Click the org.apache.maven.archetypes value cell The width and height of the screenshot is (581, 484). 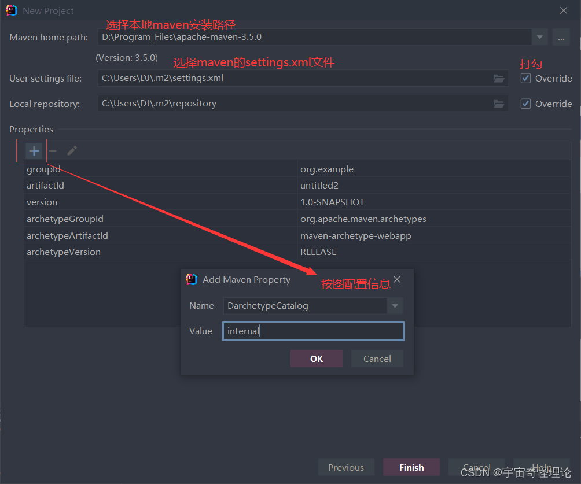pyautogui.click(x=434, y=219)
